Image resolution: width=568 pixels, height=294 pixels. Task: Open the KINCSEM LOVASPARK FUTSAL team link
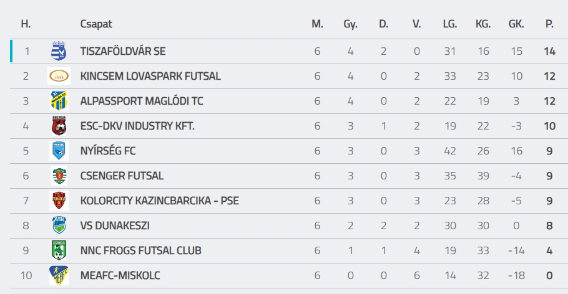click(150, 76)
